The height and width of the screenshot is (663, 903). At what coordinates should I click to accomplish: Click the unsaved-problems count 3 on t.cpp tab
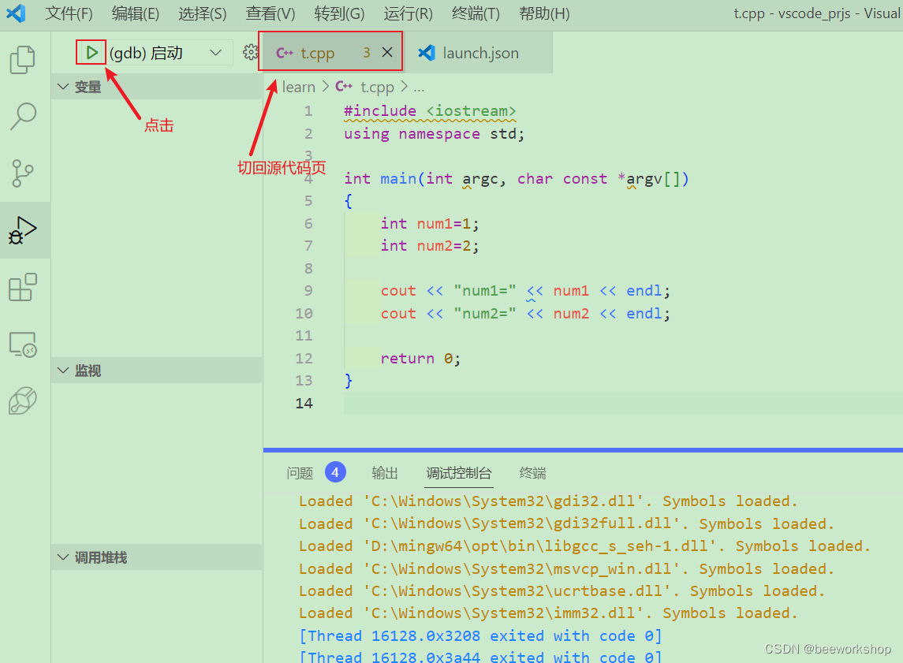tap(367, 52)
